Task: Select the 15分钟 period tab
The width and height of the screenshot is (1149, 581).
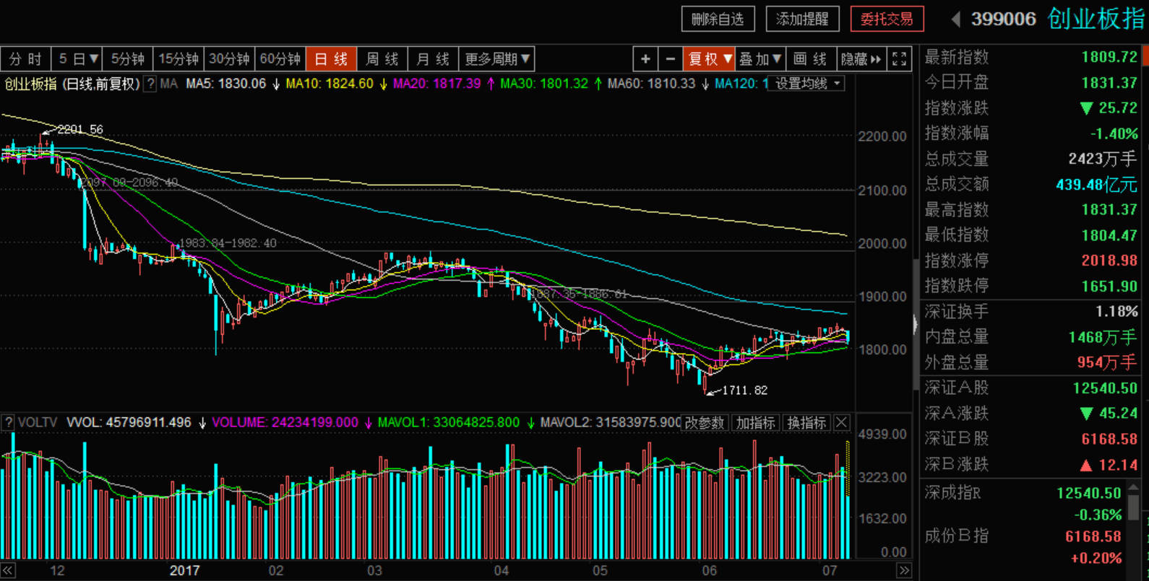Action: pyautogui.click(x=178, y=59)
